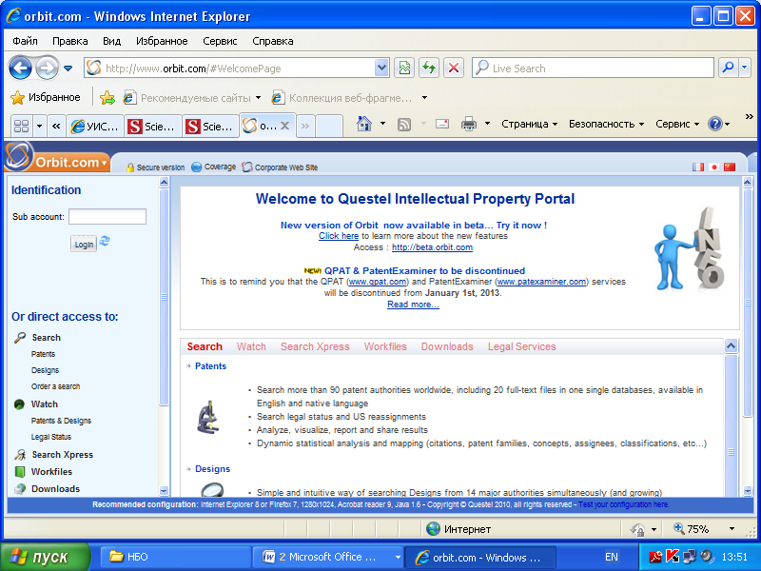
Task: Click the Adobe tray icon in taskbar
Action: [656, 557]
